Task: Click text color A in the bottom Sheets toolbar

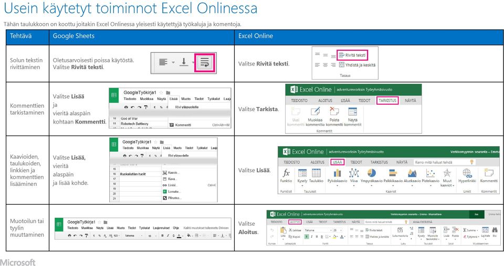Action: 179,236
